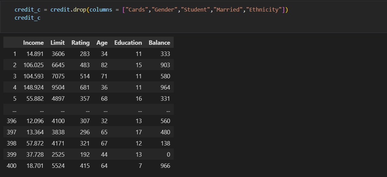Image resolution: width=387 pixels, height=177 pixels.
Task: Click row index 396
Action: [x=12, y=121]
